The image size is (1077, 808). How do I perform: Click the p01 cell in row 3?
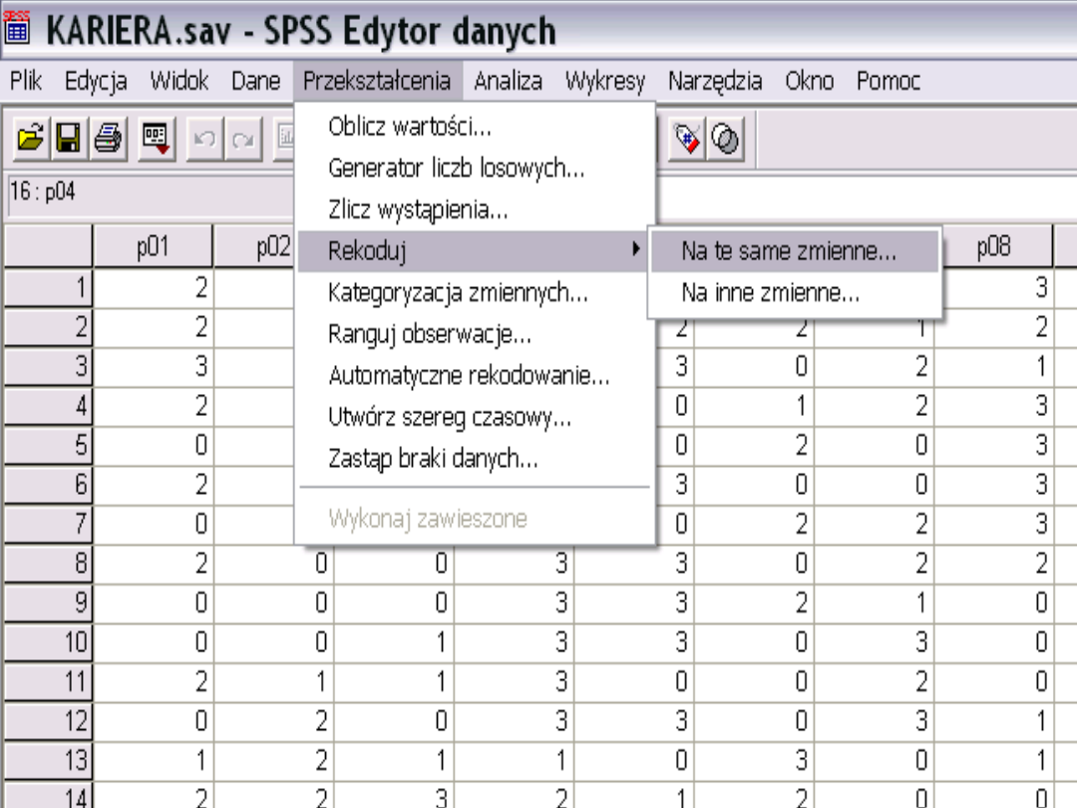154,367
